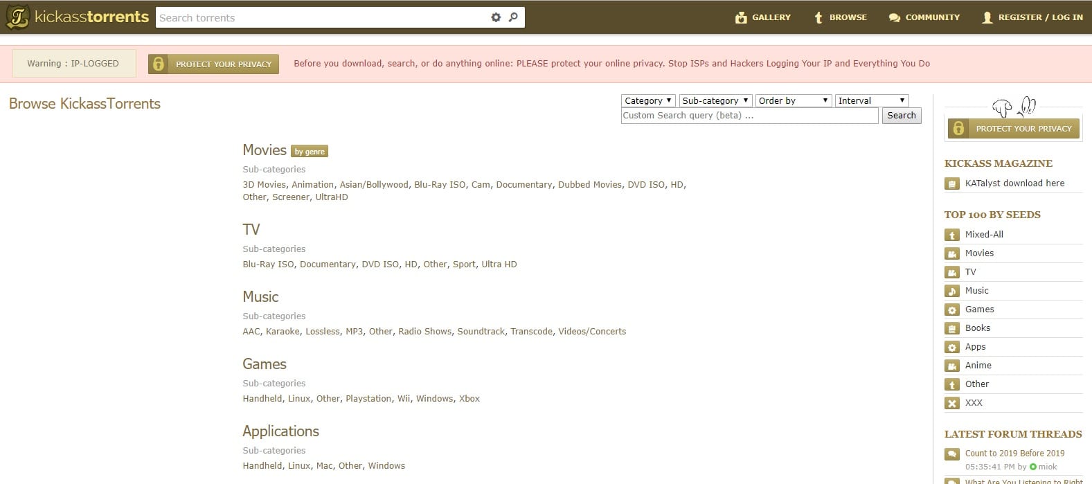1092x484 pixels.
Task: Open the KATalyst download here link
Action: coord(1015,183)
